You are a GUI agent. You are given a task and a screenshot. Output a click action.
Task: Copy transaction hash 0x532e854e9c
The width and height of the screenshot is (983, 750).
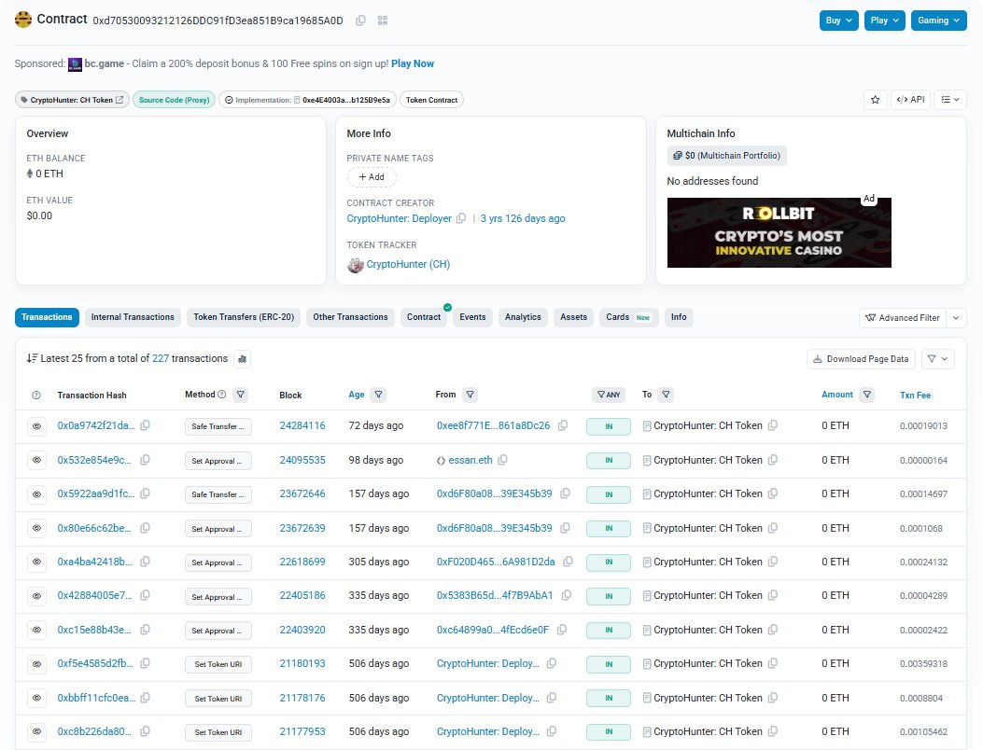145,460
